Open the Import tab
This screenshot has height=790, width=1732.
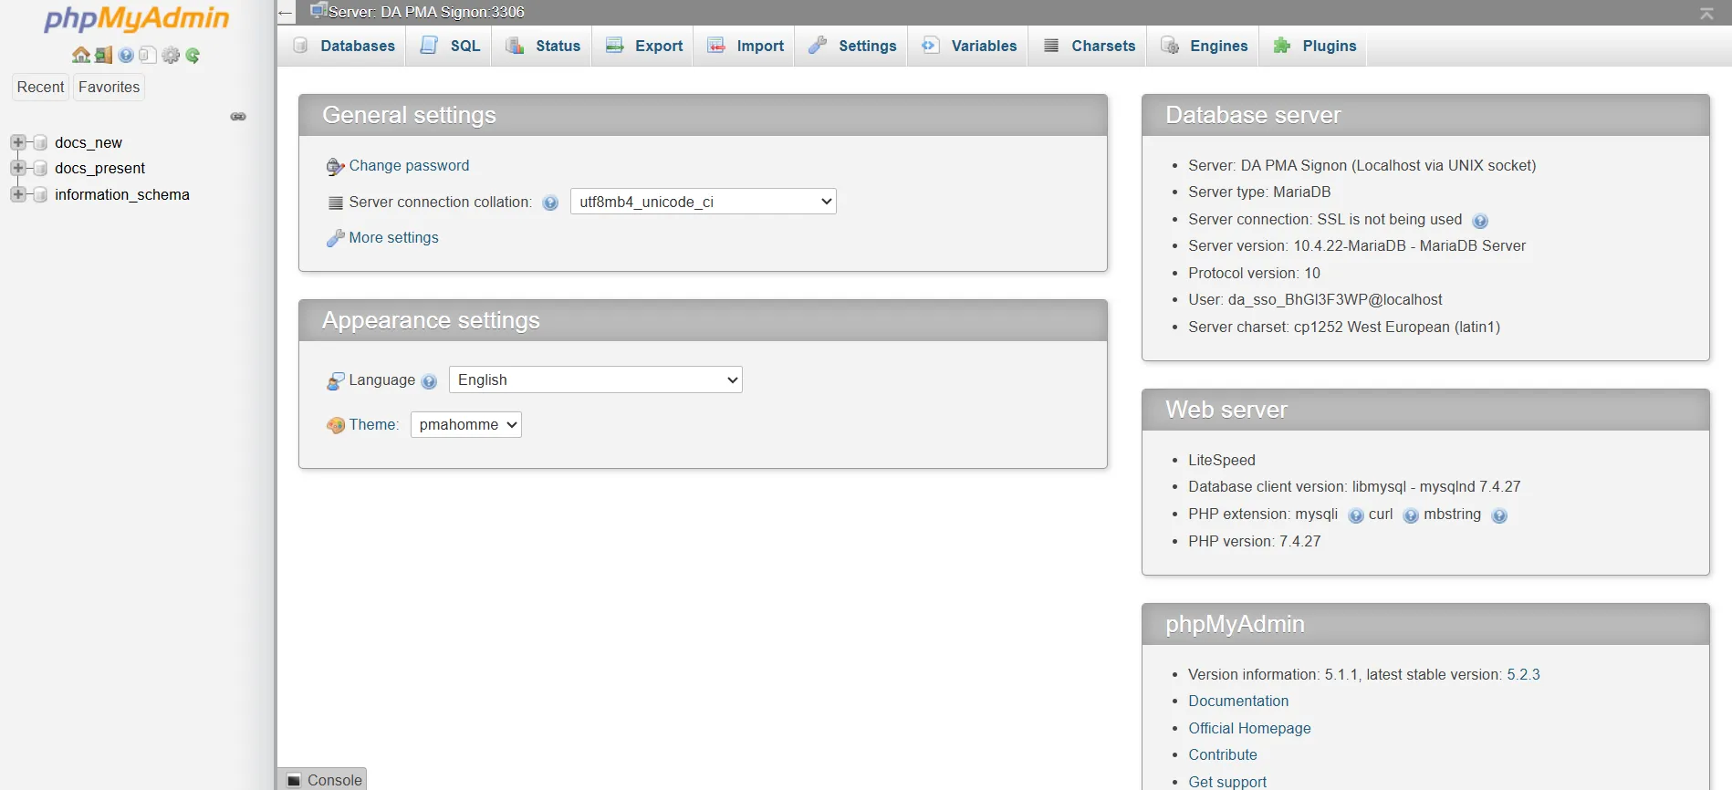coord(746,46)
